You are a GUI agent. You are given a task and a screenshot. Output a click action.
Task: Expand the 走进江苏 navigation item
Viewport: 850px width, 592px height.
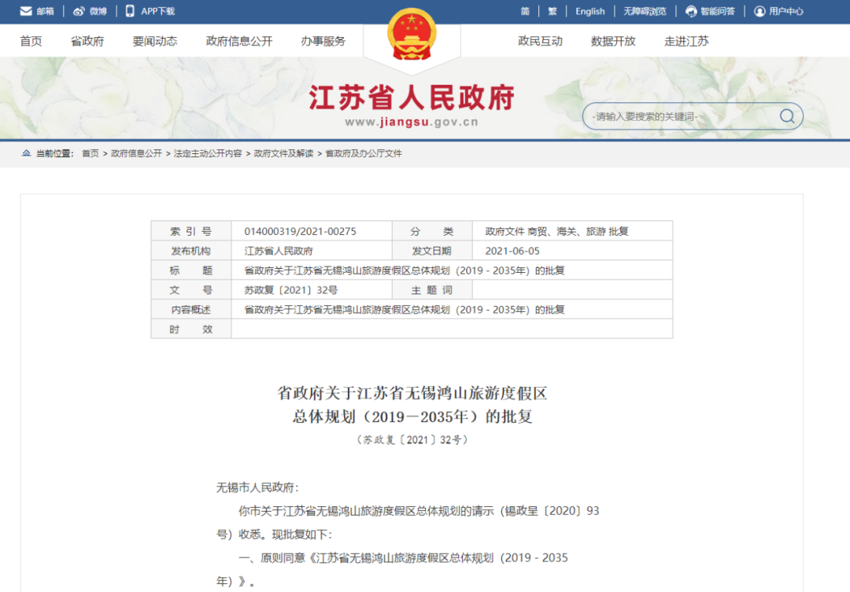pyautogui.click(x=686, y=42)
